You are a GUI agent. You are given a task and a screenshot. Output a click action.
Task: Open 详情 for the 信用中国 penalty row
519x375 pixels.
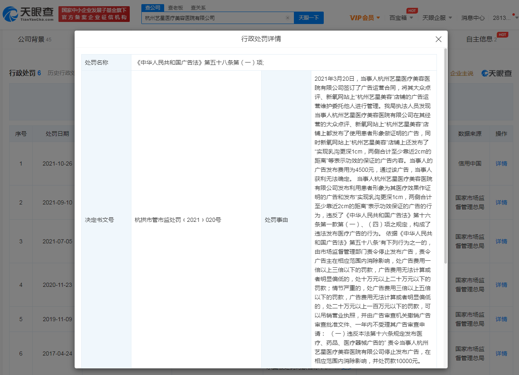click(x=501, y=163)
